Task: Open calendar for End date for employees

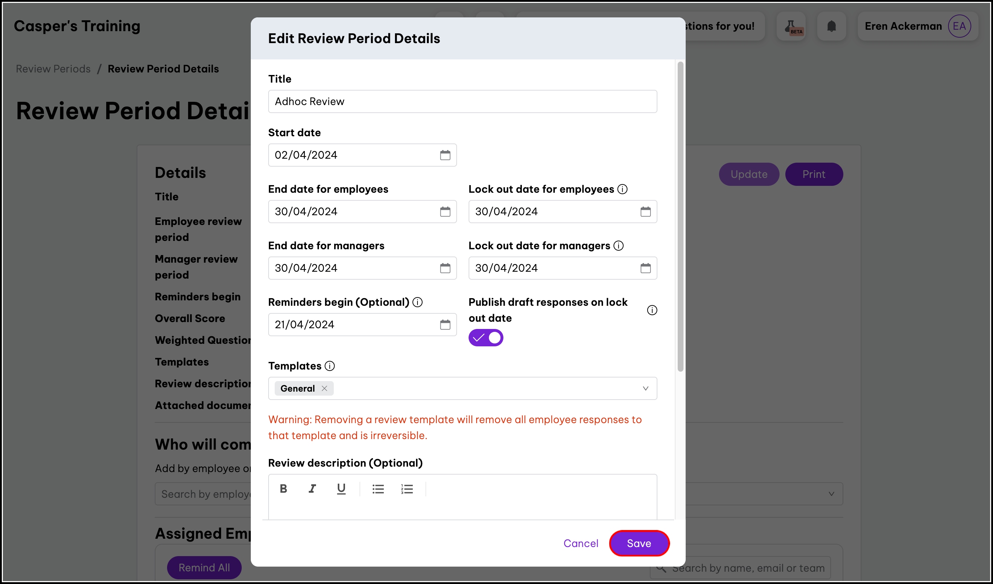Action: coord(445,212)
